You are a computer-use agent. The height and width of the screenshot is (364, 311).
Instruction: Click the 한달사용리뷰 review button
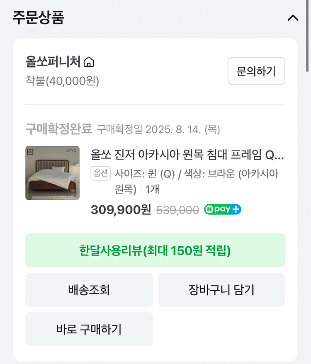[155, 250]
